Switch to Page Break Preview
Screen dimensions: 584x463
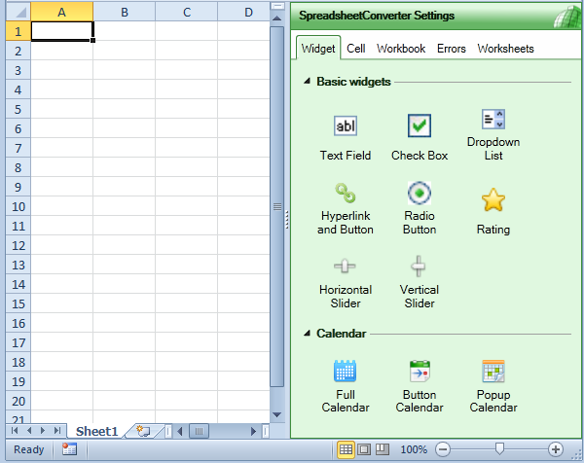tap(382, 449)
